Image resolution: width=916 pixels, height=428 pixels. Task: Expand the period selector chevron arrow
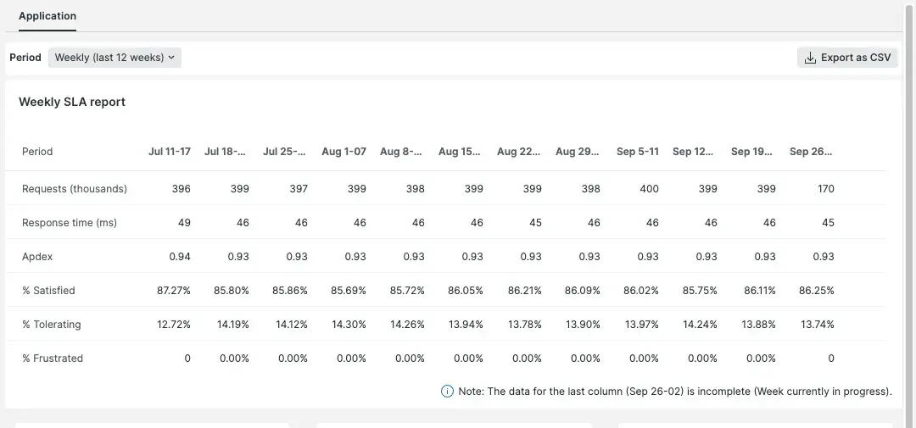point(171,58)
